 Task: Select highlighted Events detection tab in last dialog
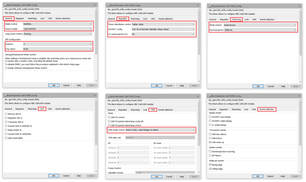click(267, 109)
